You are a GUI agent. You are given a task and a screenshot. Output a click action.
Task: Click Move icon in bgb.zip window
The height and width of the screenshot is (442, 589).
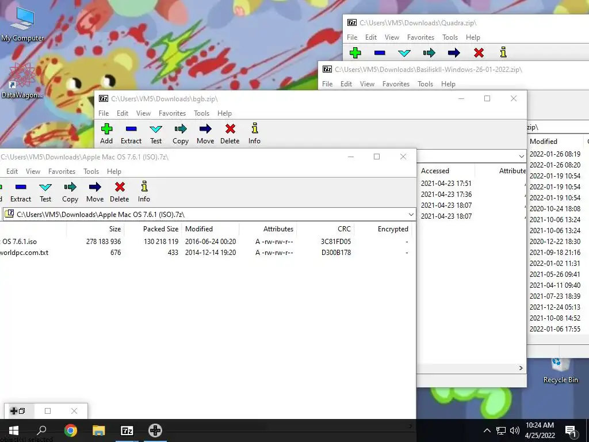point(205,129)
